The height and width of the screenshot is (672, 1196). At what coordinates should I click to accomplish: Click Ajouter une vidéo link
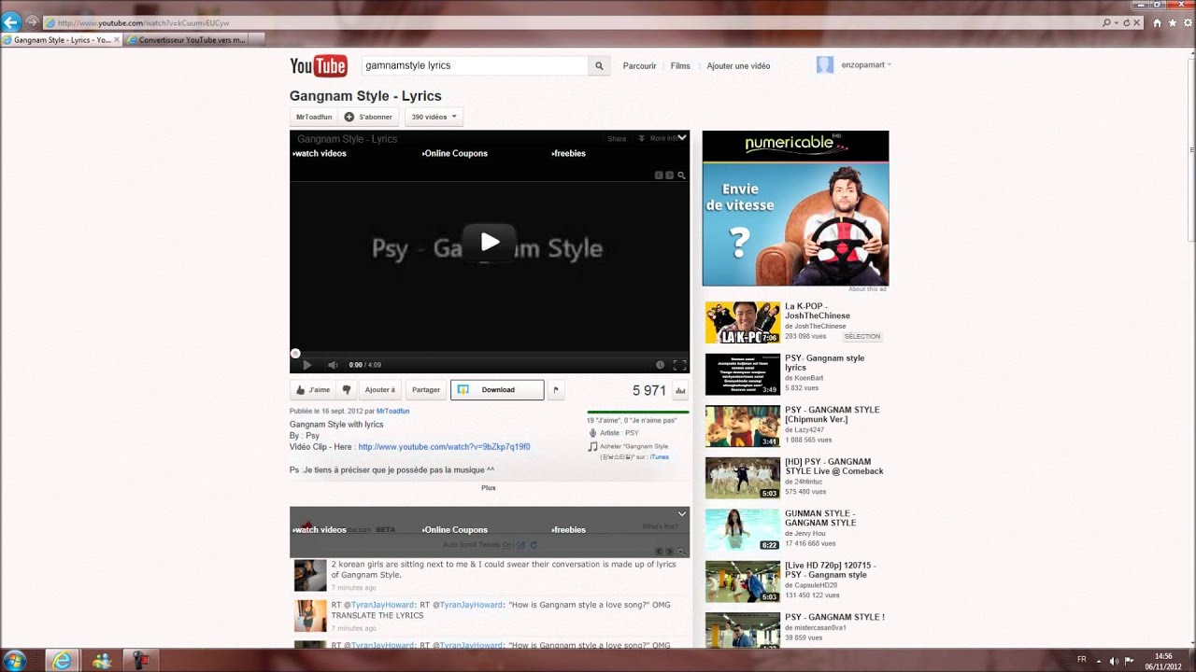coord(738,66)
